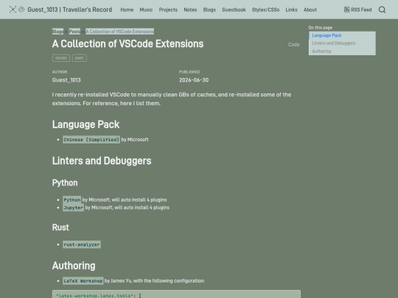Screen dimensions: 398x298
Task: Open the search magnifier icon
Action: pyautogui.click(x=382, y=10)
